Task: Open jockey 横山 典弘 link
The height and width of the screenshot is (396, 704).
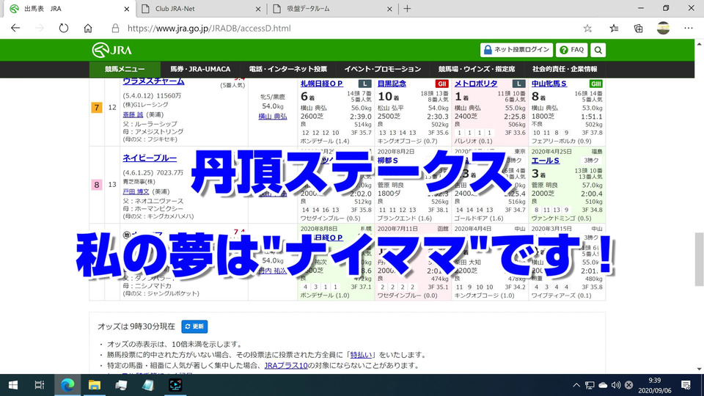Action: pyautogui.click(x=273, y=117)
